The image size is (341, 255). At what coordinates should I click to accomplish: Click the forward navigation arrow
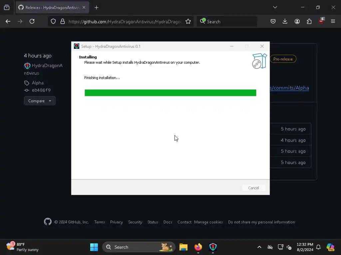click(x=20, y=21)
